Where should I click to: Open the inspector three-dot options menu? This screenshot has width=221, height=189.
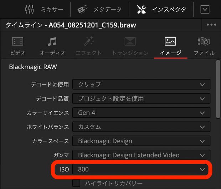click(x=211, y=25)
